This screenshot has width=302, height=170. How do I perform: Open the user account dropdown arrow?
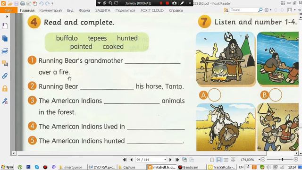[x=294, y=10]
